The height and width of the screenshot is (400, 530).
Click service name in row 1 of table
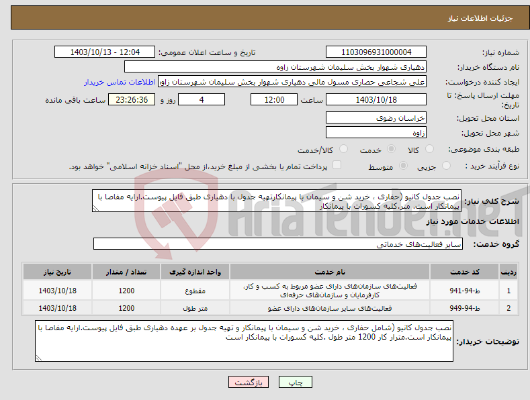(330, 291)
